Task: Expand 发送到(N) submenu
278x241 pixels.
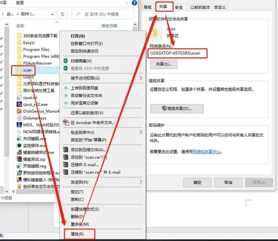Action: coord(103,182)
